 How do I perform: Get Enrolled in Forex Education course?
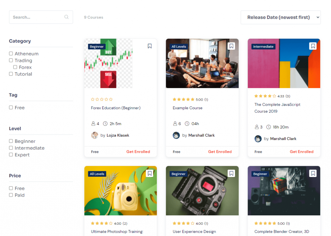(x=138, y=152)
